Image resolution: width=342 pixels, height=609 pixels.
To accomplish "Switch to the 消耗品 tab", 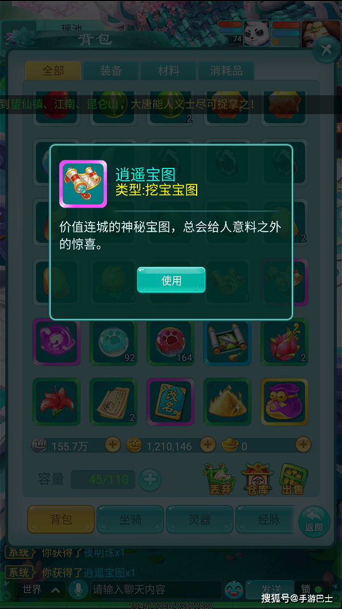I will 226,71.
